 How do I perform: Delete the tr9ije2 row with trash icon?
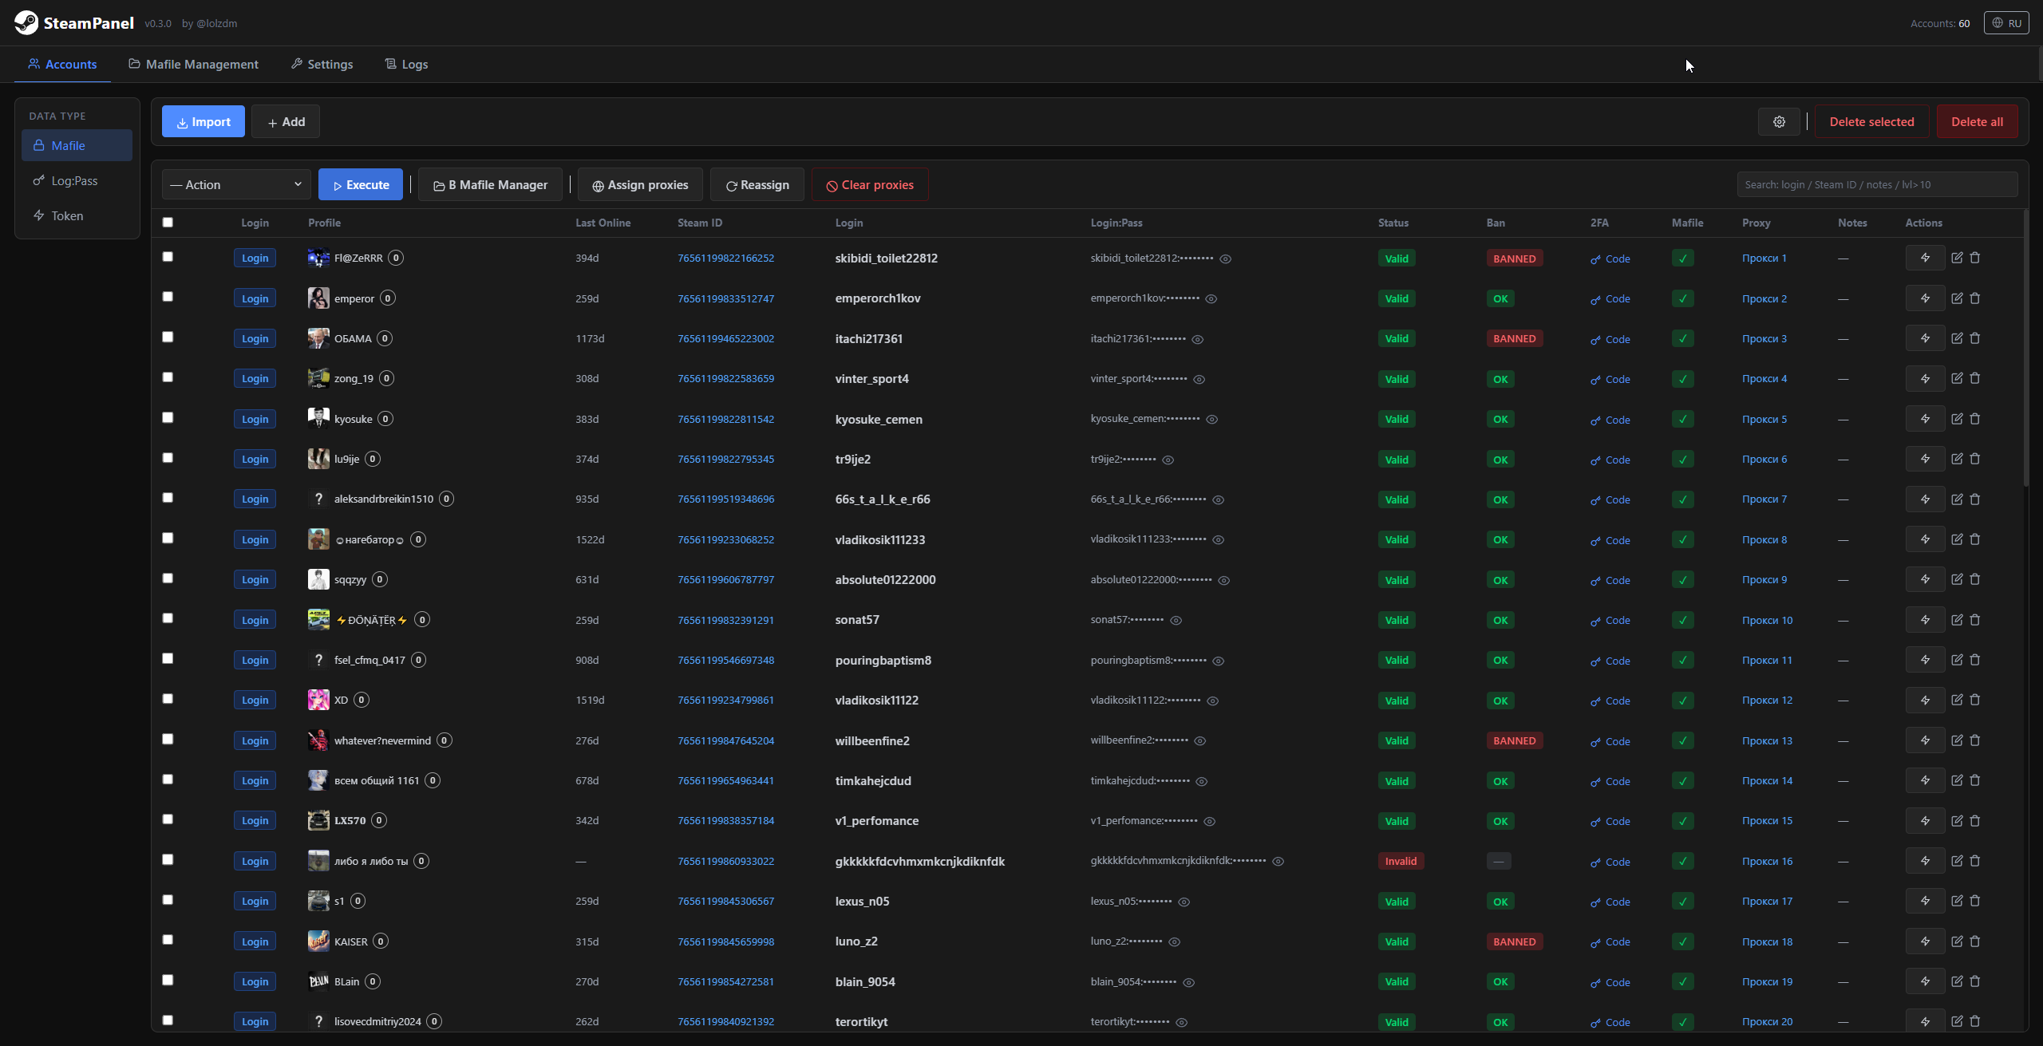coord(1975,459)
